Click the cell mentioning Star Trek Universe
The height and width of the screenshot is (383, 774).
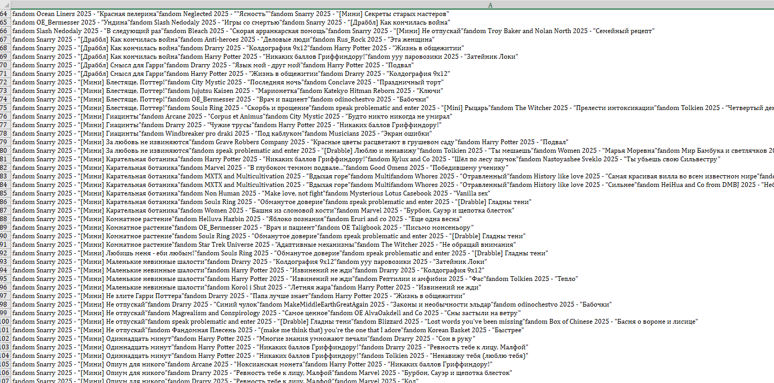tap(392, 245)
